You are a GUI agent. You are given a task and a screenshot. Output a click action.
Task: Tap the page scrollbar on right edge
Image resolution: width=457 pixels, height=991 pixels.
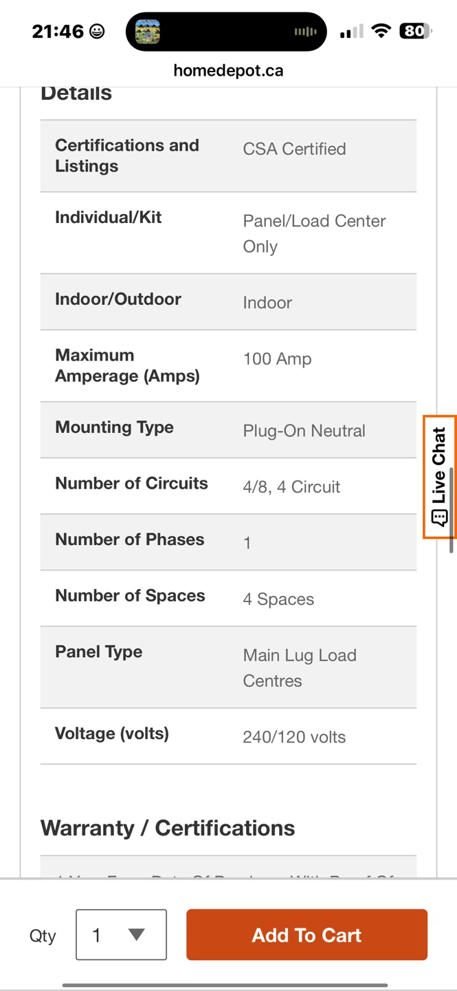[x=452, y=509]
